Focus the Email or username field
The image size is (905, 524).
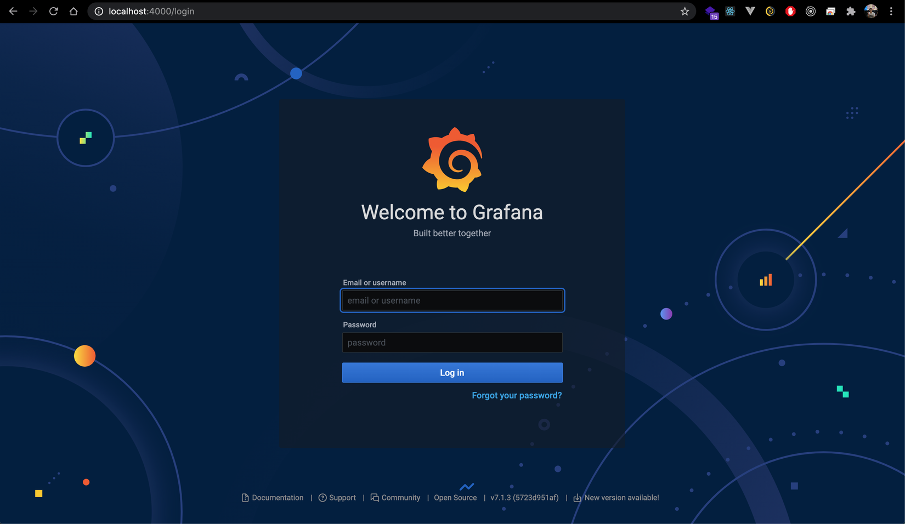pyautogui.click(x=452, y=300)
